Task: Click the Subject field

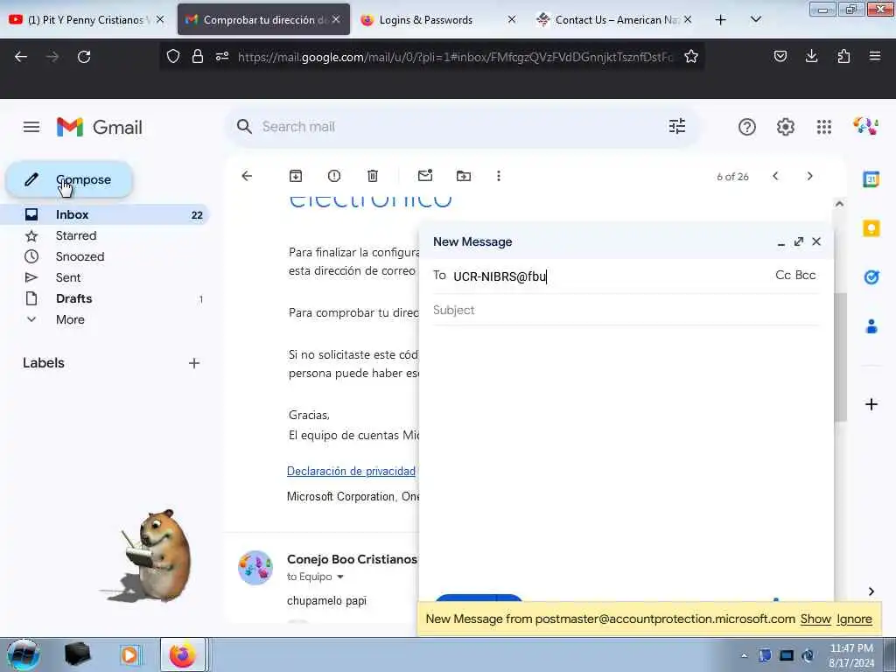Action: pyautogui.click(x=626, y=311)
